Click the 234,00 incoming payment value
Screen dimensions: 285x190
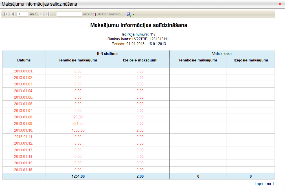pos(78,123)
